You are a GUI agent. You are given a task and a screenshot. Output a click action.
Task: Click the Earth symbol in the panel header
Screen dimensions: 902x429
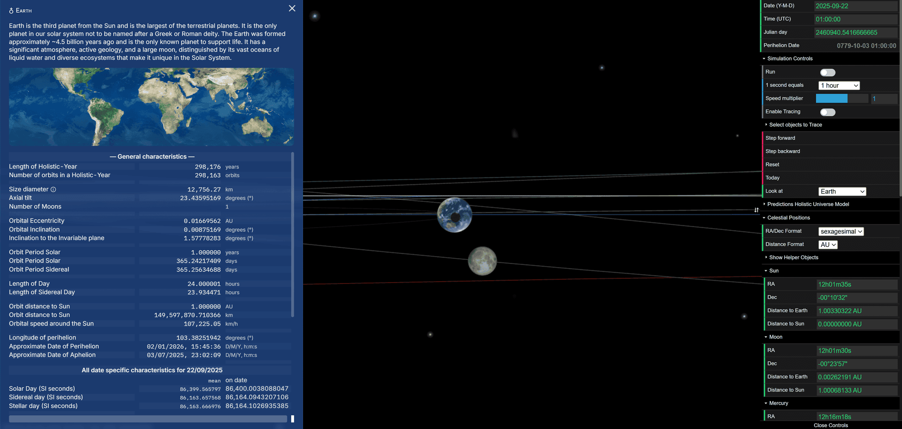(x=10, y=10)
